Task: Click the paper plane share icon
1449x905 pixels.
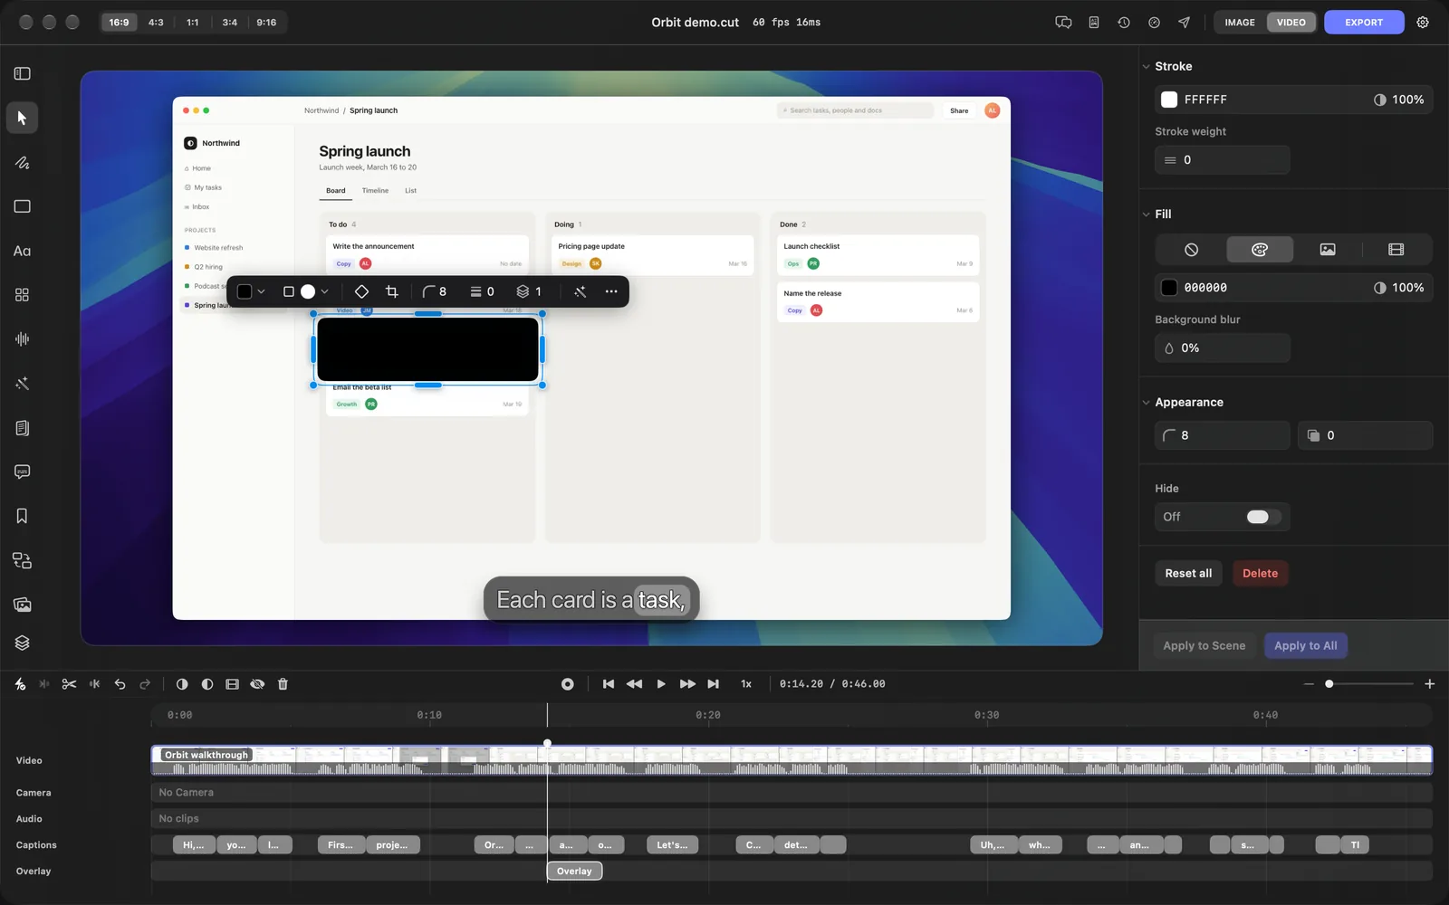Action: [1184, 23]
